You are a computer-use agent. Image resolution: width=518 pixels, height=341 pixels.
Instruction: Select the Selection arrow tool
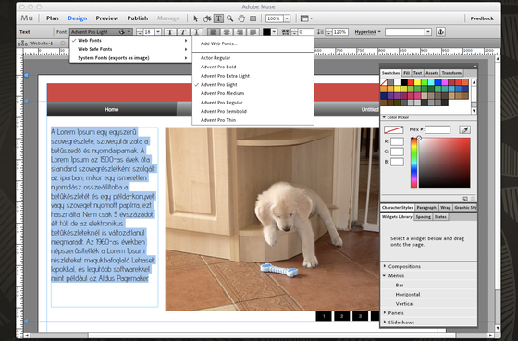point(195,18)
